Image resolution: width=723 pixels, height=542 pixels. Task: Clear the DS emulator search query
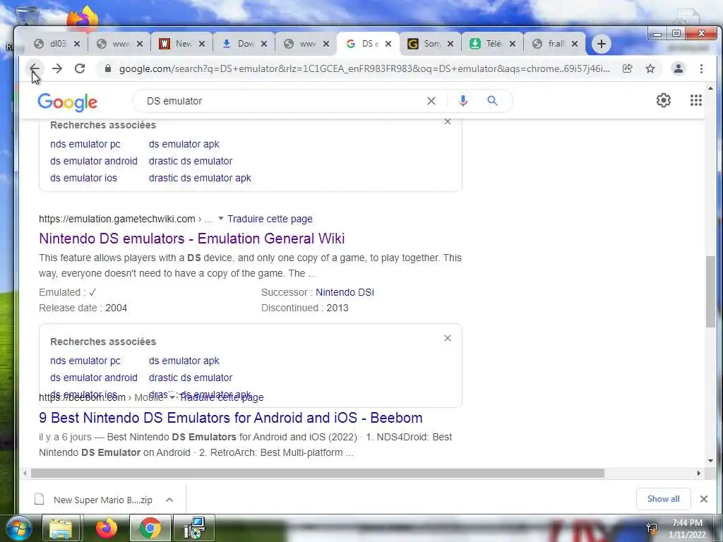[431, 101]
